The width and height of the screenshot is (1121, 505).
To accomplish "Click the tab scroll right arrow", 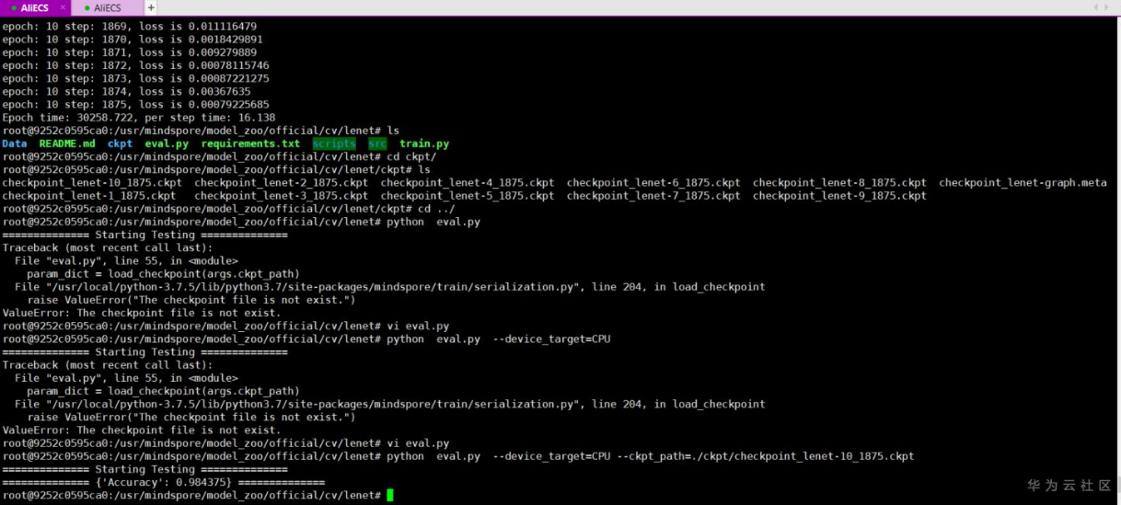I will [1106, 7].
